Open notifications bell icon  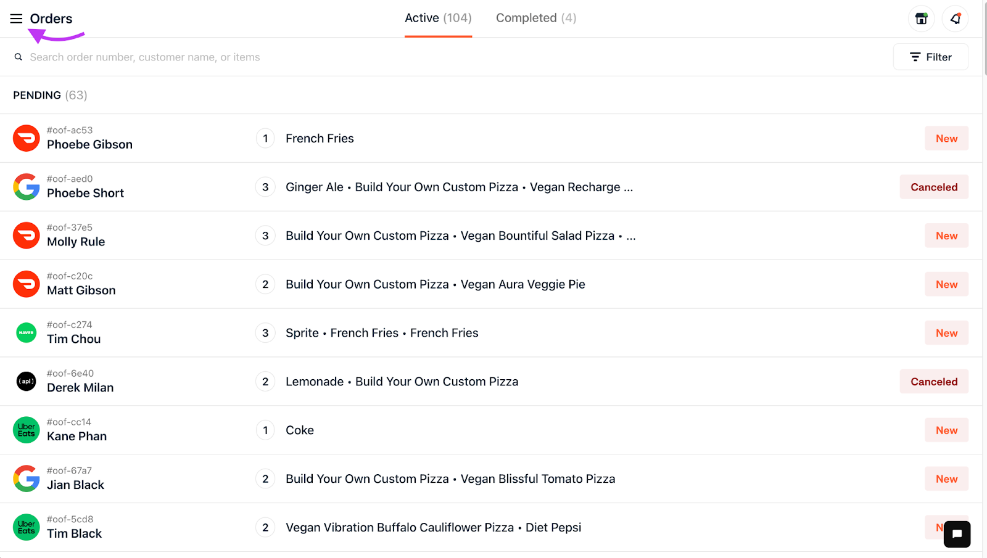click(955, 18)
